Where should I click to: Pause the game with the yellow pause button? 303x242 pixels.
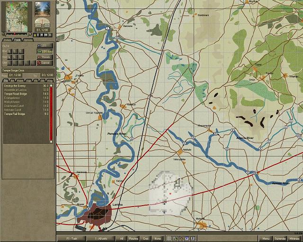coord(35,35)
